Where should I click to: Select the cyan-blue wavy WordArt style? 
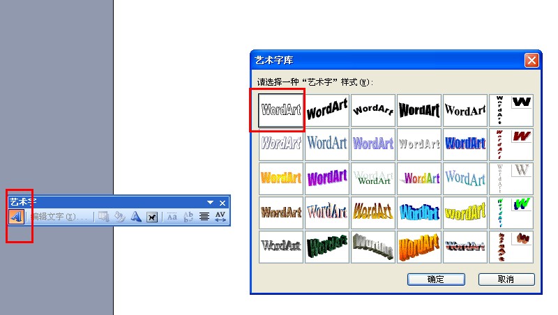(419, 213)
